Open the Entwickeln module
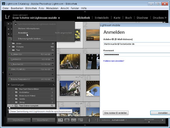The width and height of the screenshot is (170, 128). (x=102, y=18)
